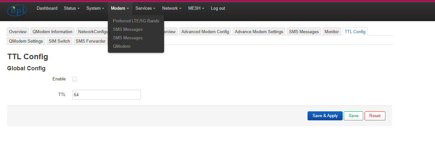435x151 pixels.
Task: Expand the MESH dropdown menu
Action: point(196,8)
